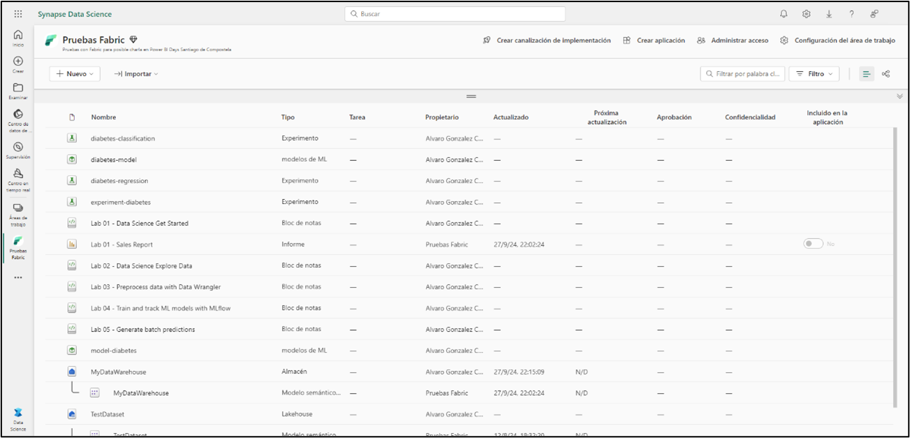Screen dimensions: 910x438
Task: Click Crear aplicación
Action: (654, 41)
